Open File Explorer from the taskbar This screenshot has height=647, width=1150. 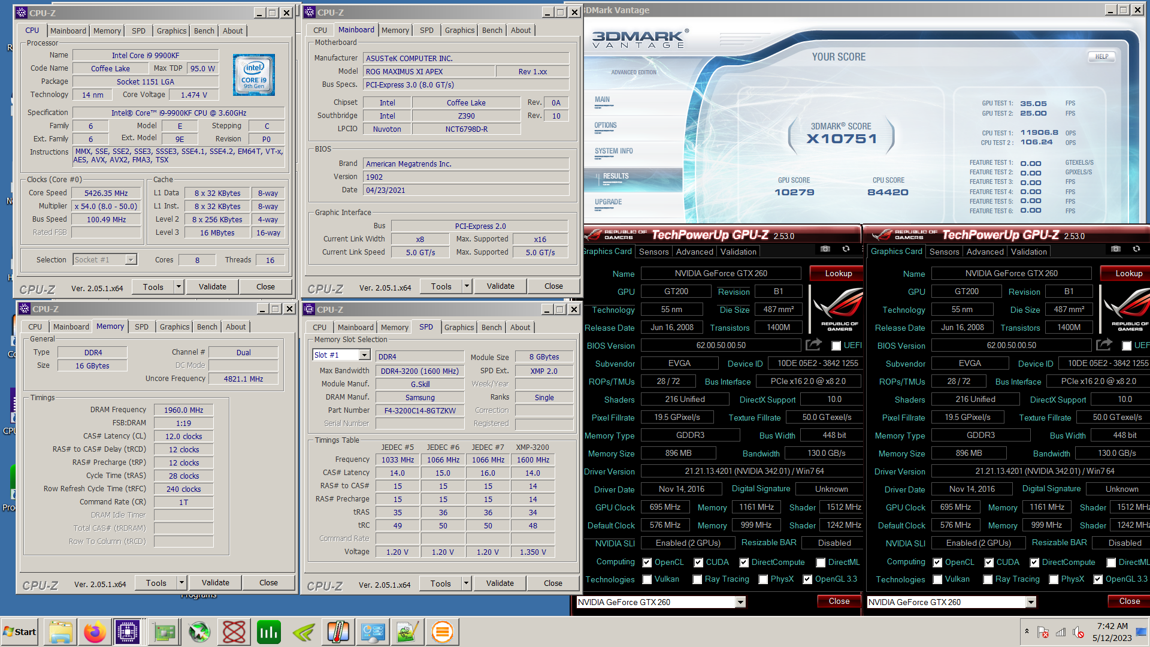click(x=60, y=632)
